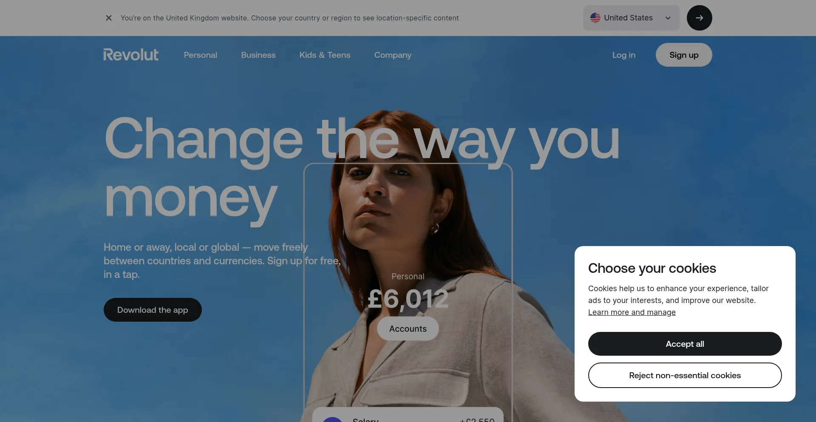Viewport: 816px width, 422px height.
Task: Click the Salary transaction card
Action: point(408,415)
